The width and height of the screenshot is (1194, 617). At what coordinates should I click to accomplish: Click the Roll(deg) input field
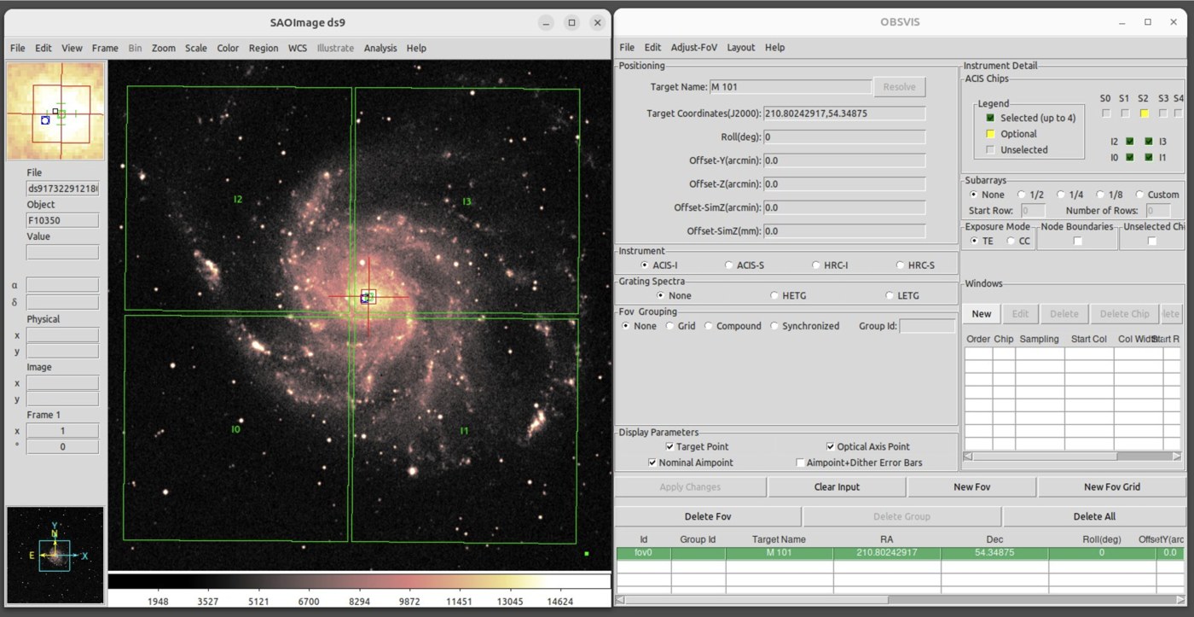click(844, 137)
